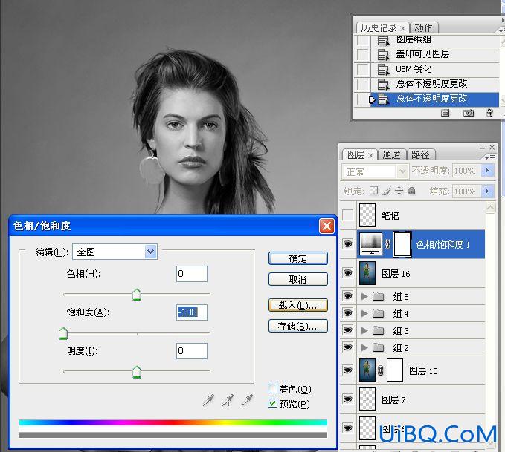Select the add to sample eyedropper

[x=228, y=399]
